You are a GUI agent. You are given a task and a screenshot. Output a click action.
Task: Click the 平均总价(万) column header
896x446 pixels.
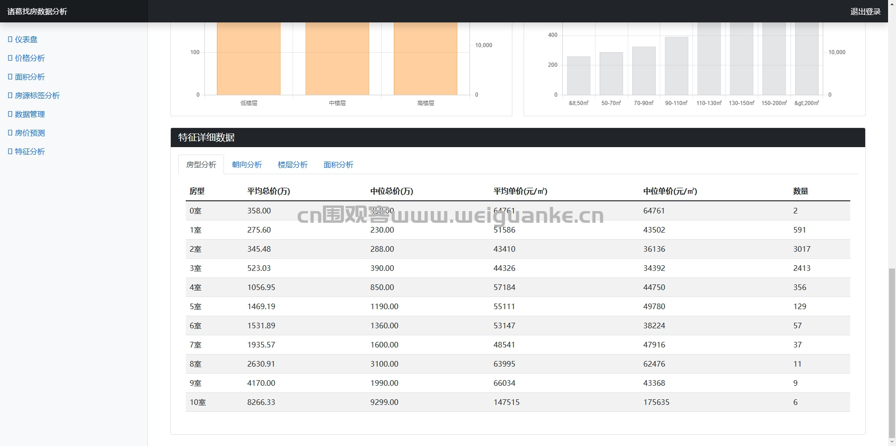coord(269,191)
